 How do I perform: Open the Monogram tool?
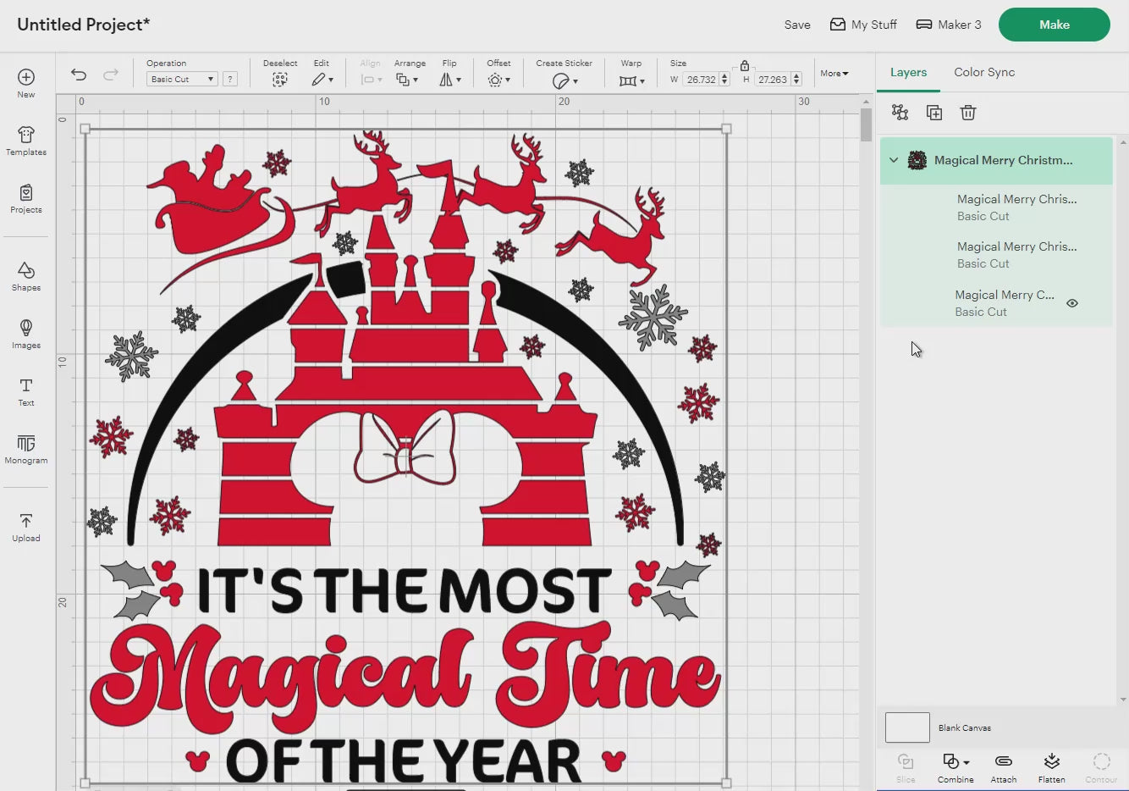tap(26, 449)
